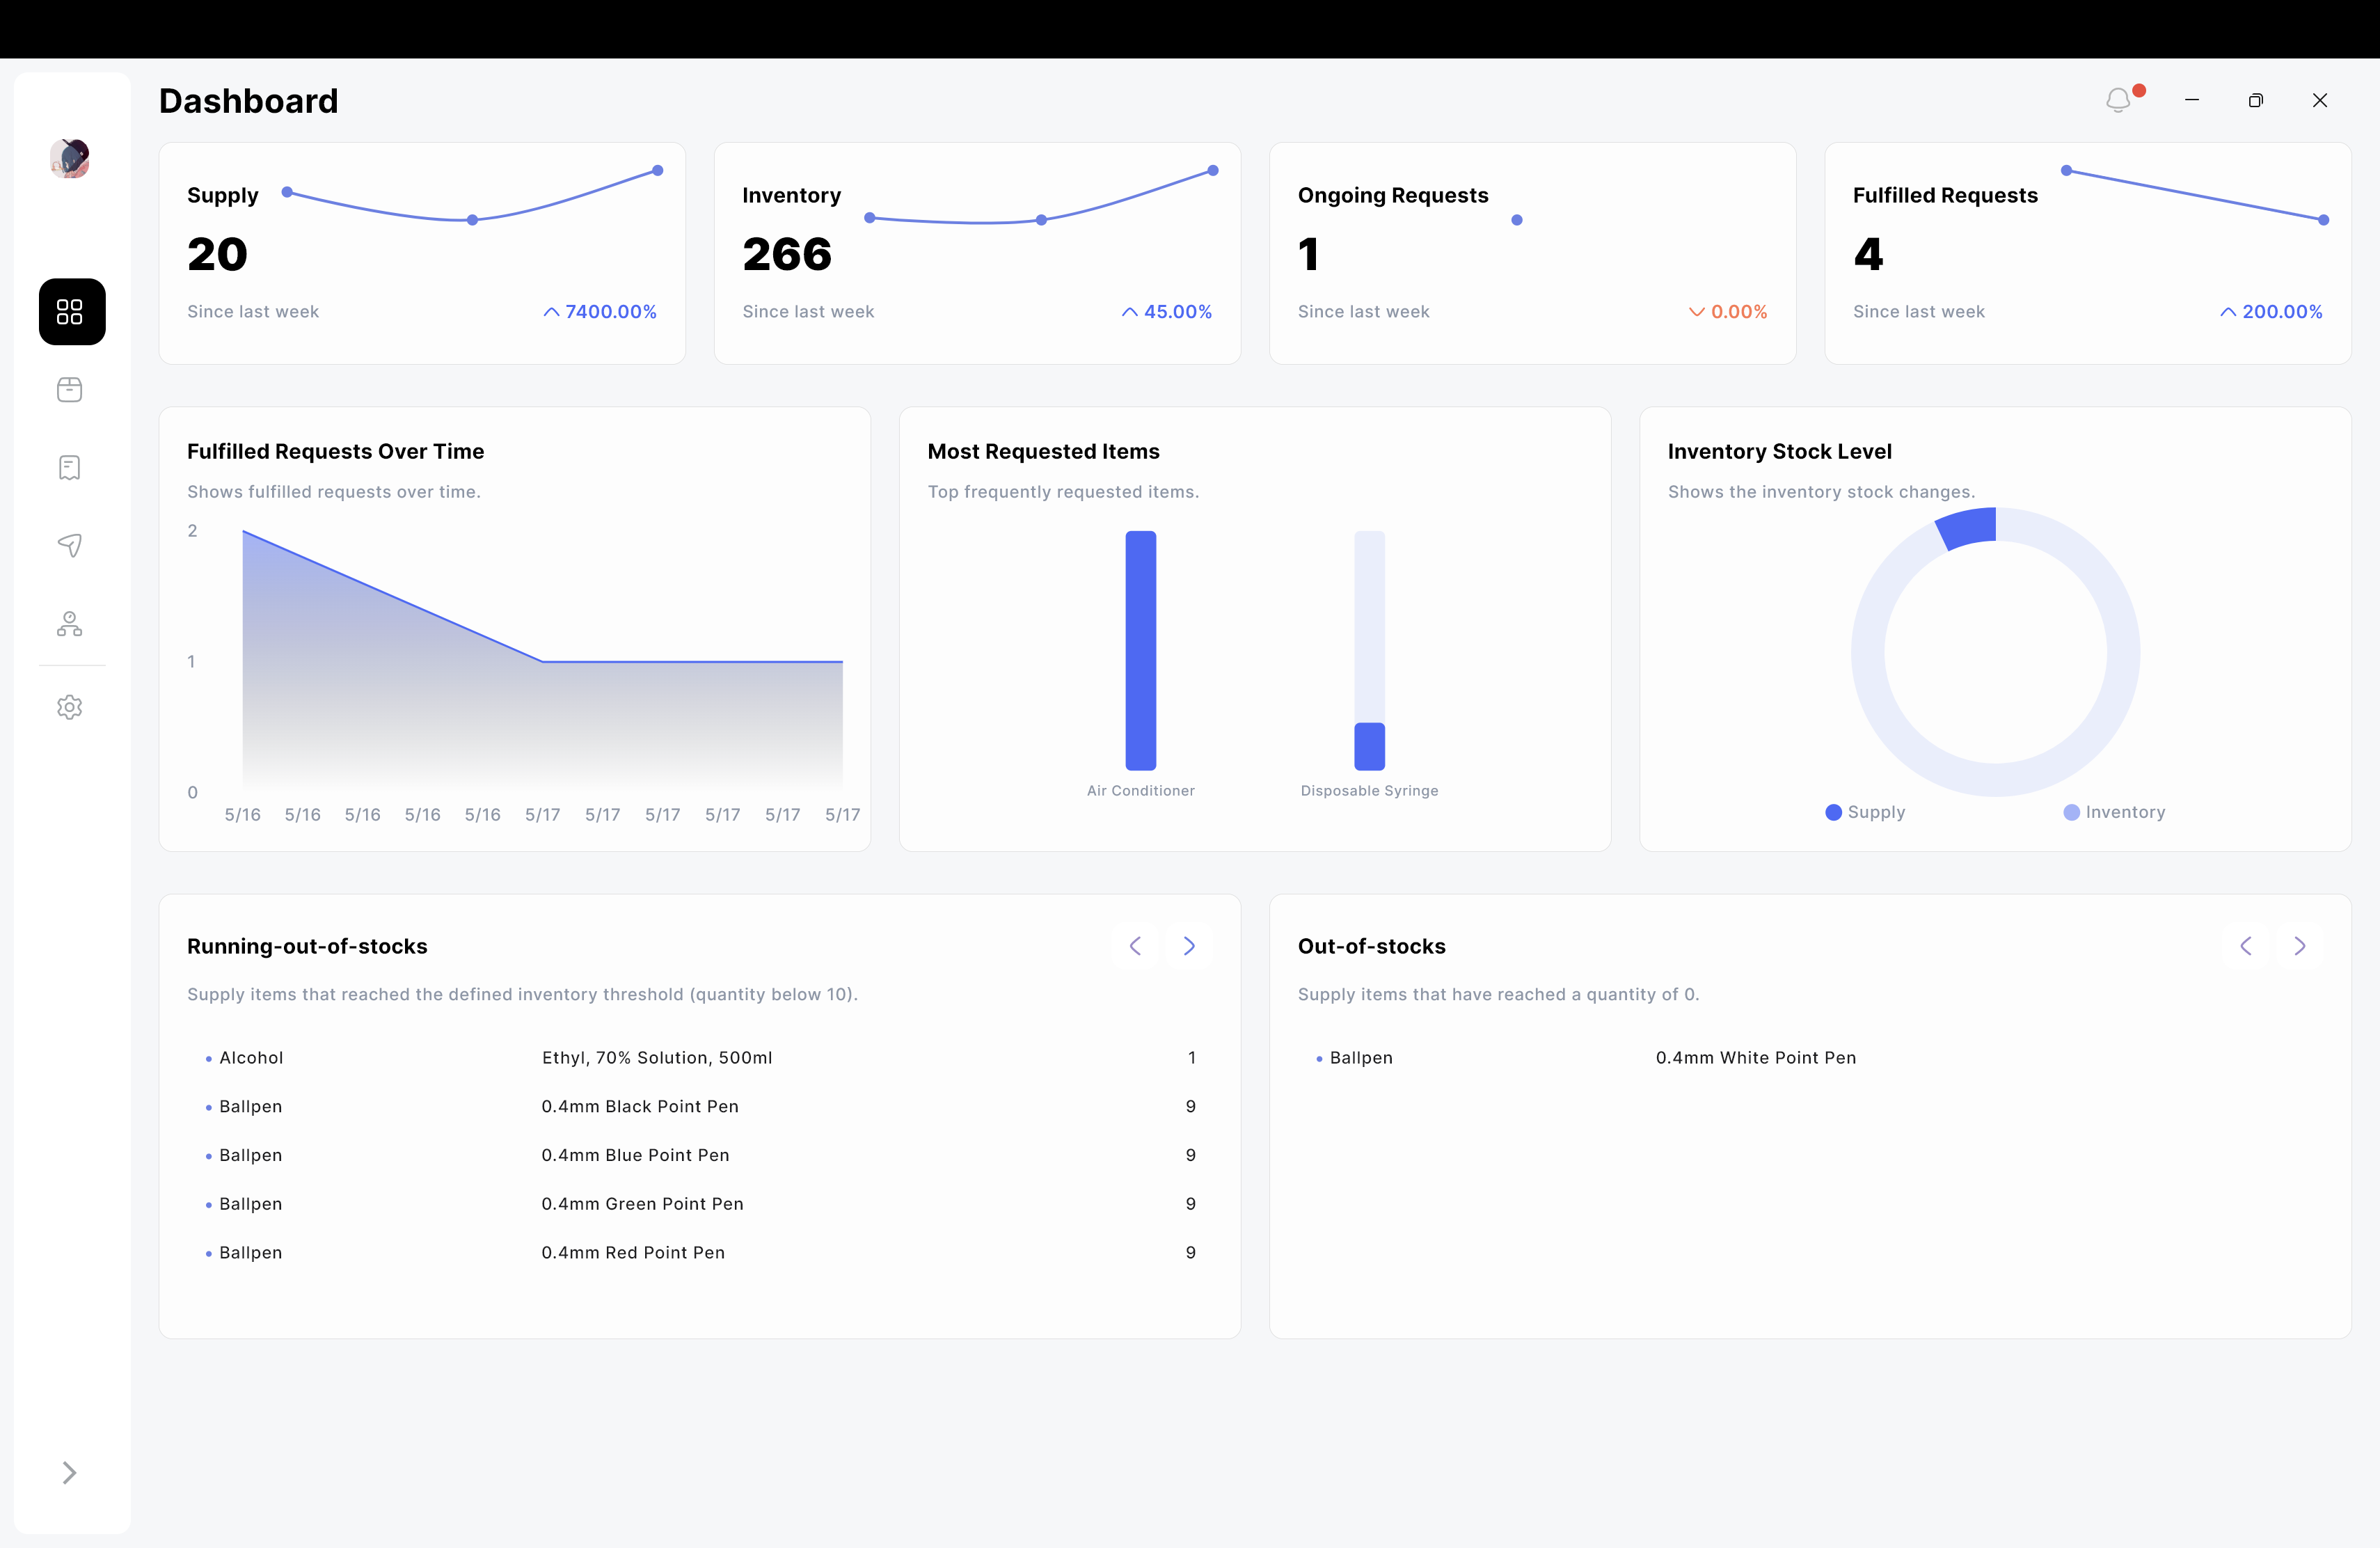Select the 0.4mm White Point Pen entry
The image size is (2380, 1548).
[1755, 1058]
